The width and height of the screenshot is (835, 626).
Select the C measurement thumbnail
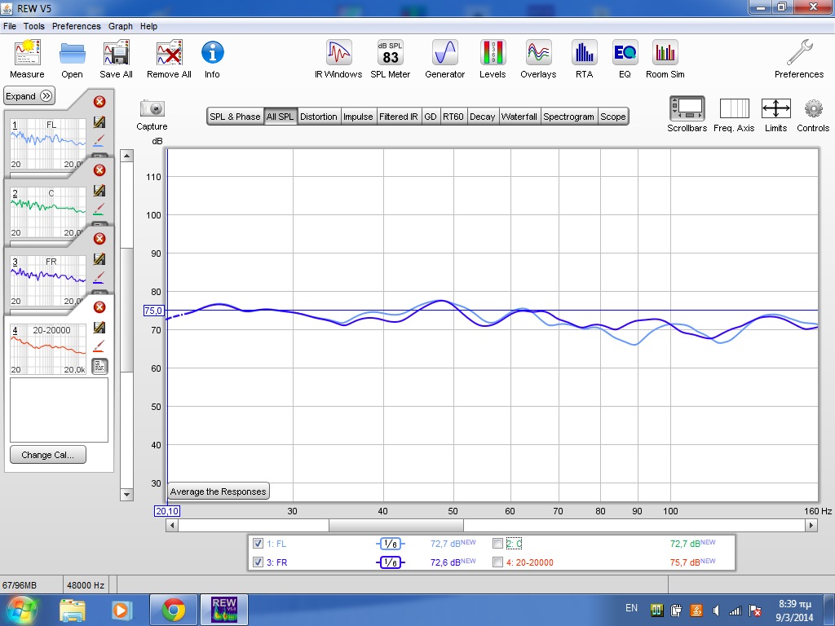(48, 212)
